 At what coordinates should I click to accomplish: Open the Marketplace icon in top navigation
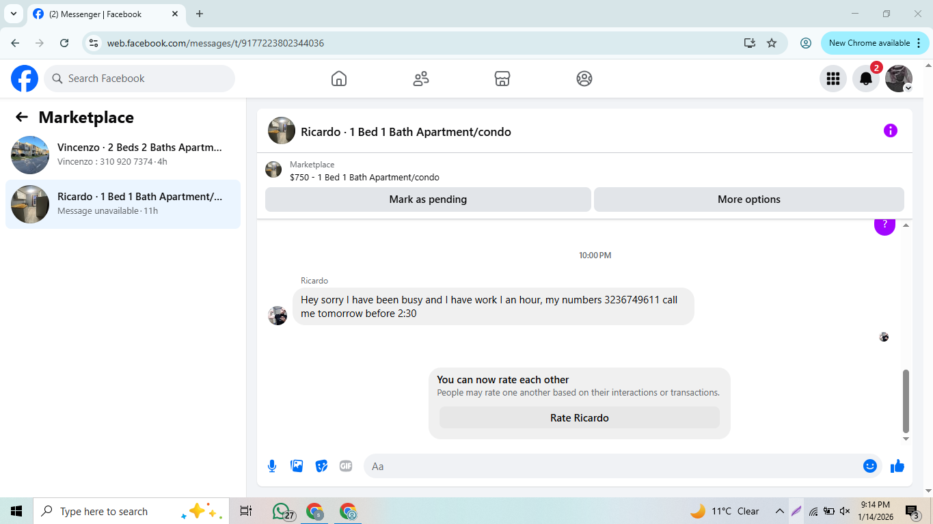click(502, 79)
